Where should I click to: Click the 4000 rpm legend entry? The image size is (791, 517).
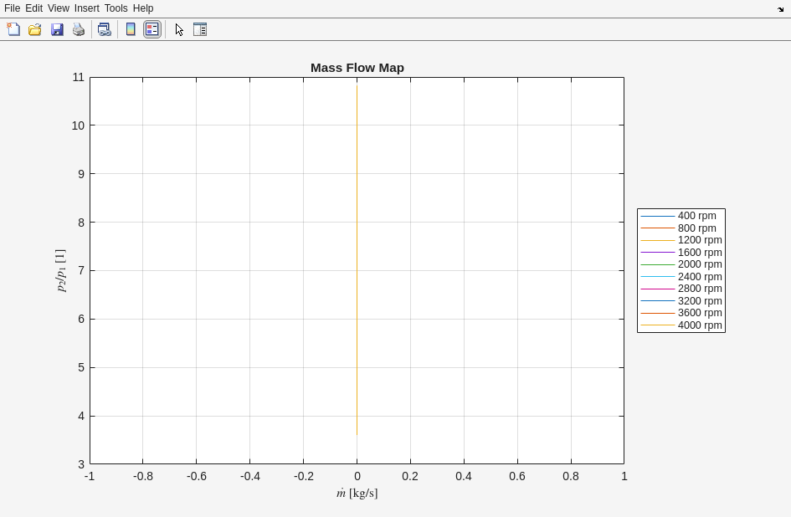[681, 325]
